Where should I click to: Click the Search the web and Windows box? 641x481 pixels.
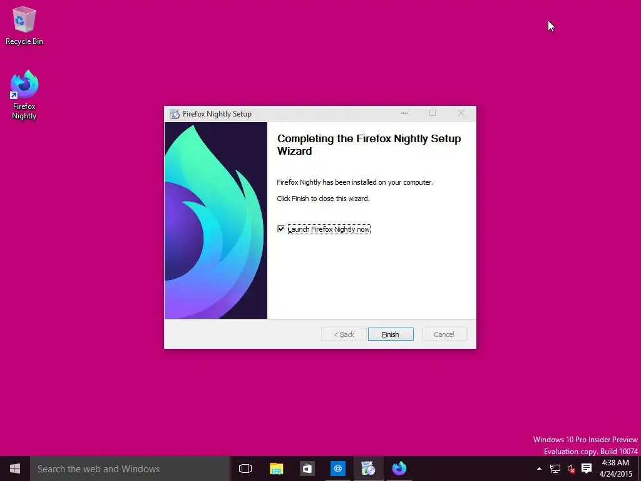tap(130, 468)
